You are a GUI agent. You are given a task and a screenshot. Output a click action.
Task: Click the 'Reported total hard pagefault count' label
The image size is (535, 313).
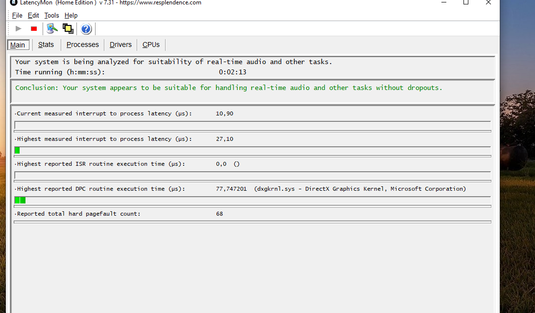78,214
